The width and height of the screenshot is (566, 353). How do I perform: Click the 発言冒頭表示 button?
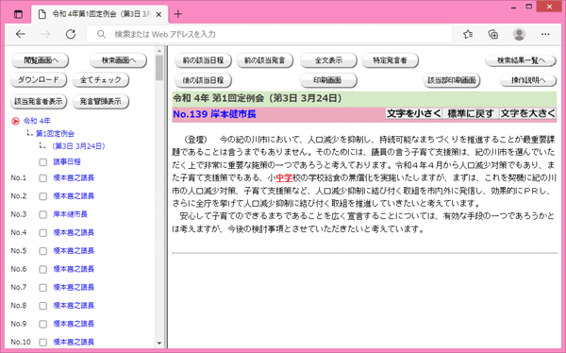tap(101, 102)
